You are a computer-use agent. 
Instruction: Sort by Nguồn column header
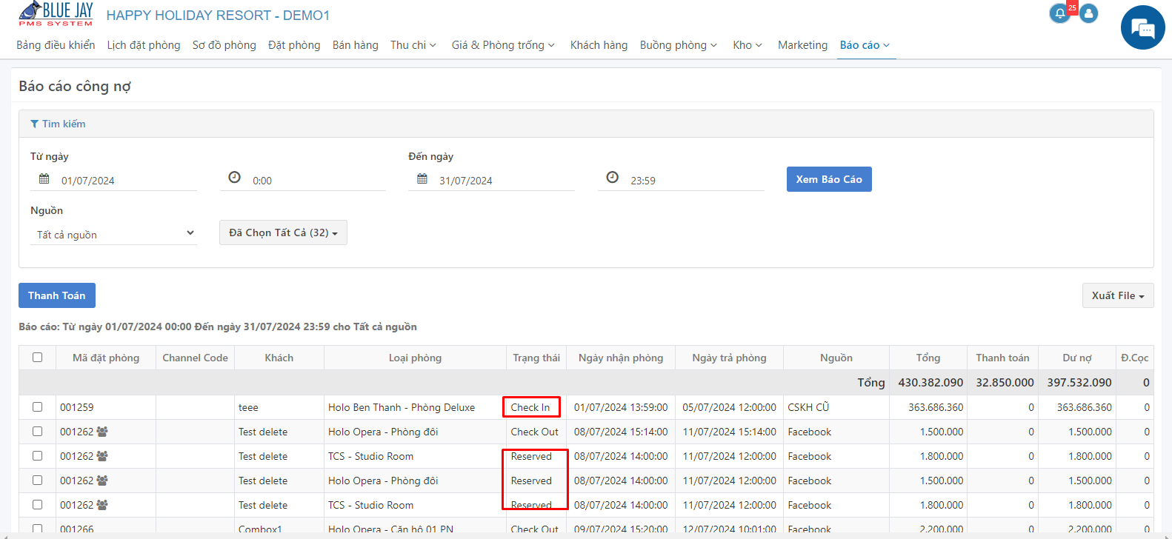pyautogui.click(x=836, y=358)
